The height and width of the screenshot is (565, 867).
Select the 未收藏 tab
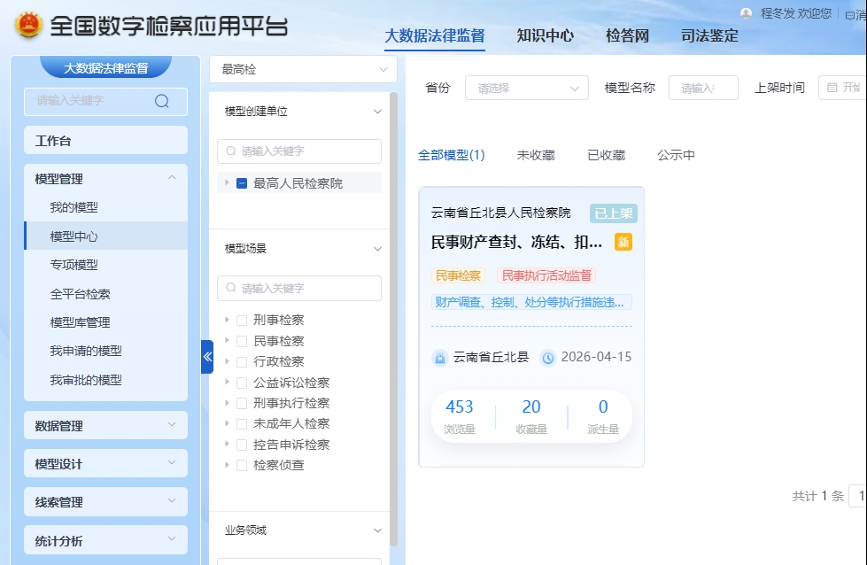pos(535,155)
